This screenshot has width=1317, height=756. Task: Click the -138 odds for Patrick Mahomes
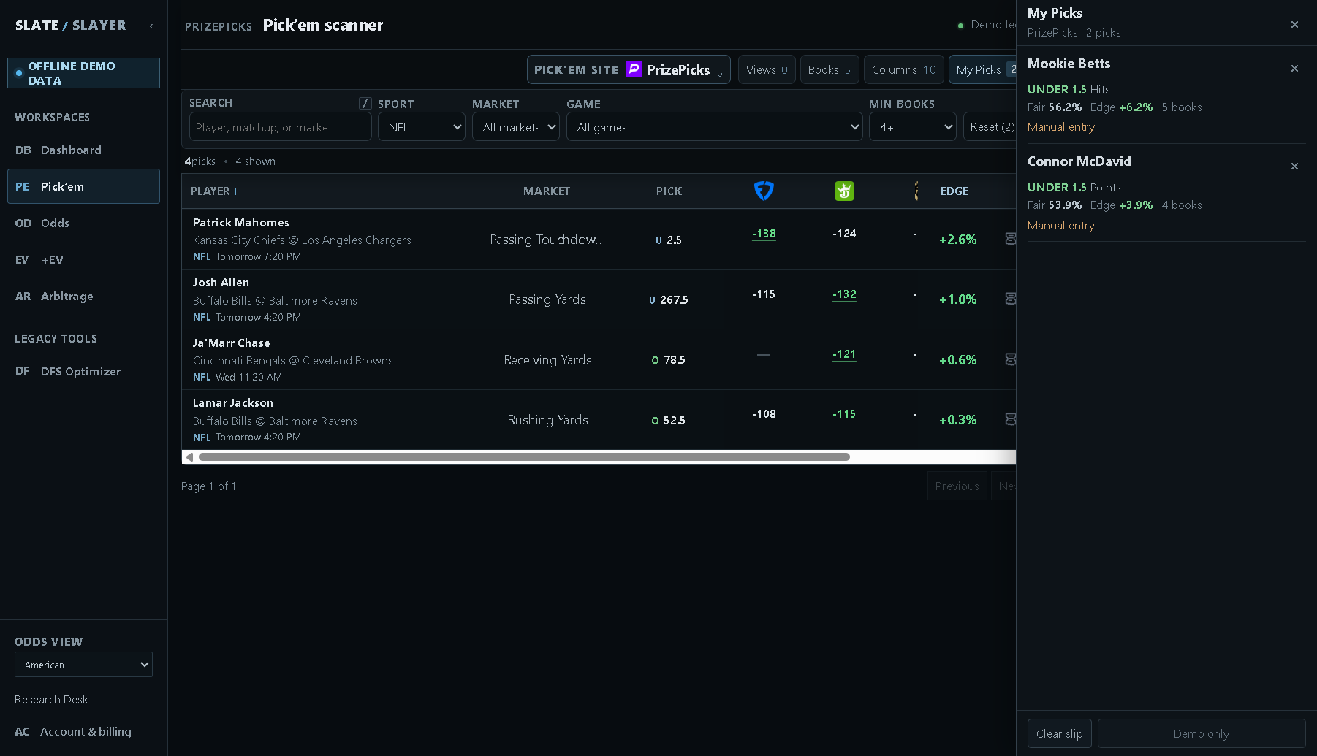pyautogui.click(x=764, y=234)
